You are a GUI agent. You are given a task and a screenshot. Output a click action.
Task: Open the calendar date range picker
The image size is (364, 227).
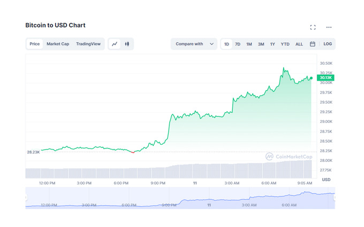(x=312, y=44)
